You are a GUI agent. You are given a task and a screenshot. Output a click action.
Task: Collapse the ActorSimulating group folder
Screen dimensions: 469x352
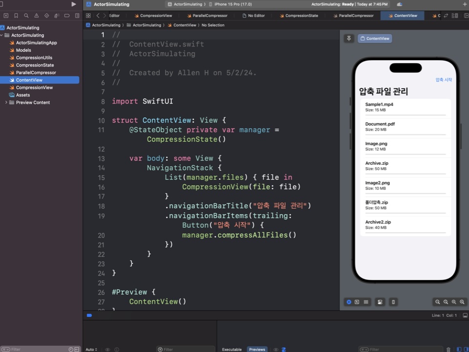click(x=2, y=35)
